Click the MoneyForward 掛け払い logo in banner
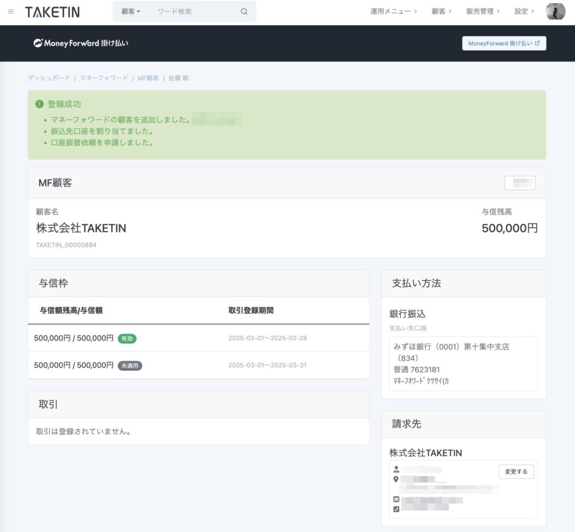The height and width of the screenshot is (532, 575). pos(81,43)
